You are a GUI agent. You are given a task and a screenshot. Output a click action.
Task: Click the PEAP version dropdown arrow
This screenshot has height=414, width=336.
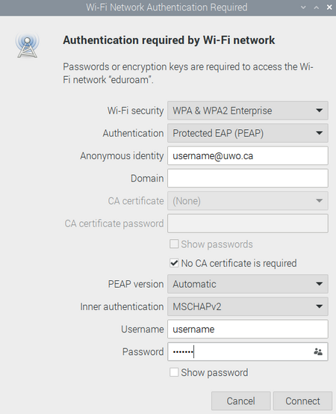320,284
